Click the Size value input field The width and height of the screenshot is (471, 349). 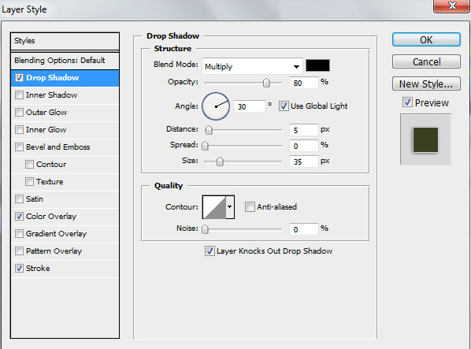point(303,162)
